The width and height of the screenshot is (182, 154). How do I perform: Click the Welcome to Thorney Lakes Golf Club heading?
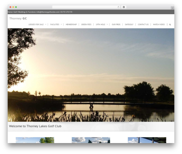coord(35,126)
